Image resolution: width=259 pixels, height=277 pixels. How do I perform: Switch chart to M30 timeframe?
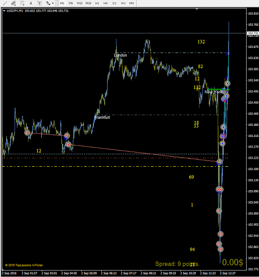88,3
